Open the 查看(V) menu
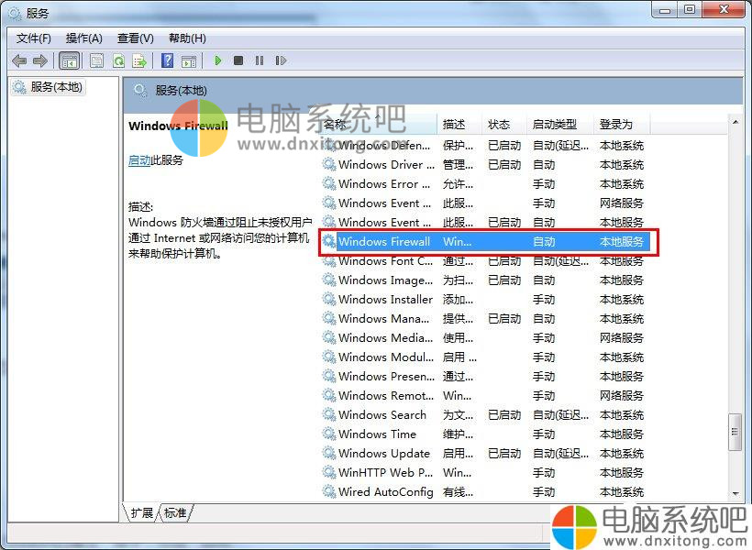 click(x=135, y=38)
